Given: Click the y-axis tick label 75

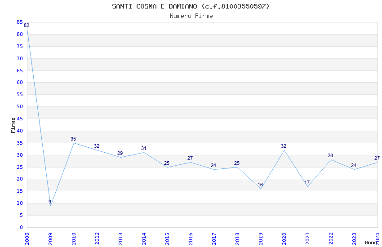Looking at the screenshot, I should [x=20, y=46].
